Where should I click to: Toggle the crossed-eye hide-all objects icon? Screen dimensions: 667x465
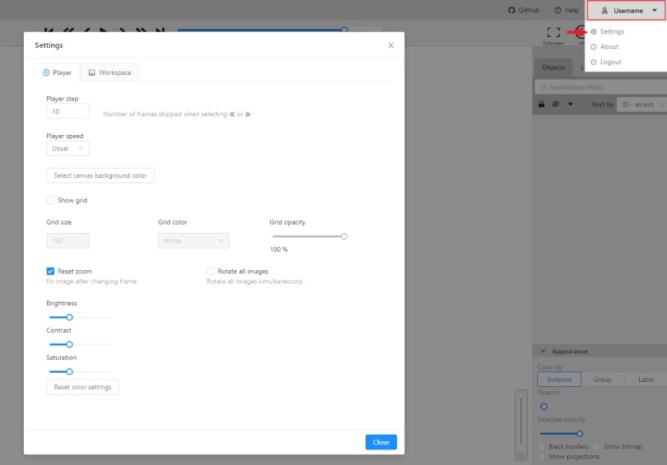pyautogui.click(x=556, y=104)
